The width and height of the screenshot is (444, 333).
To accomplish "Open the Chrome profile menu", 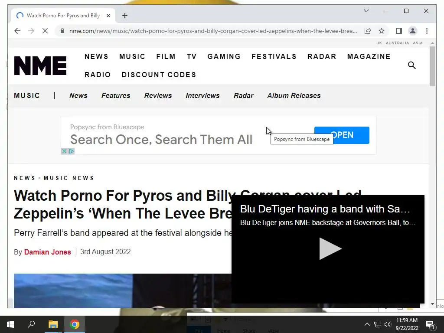I will pos(413,31).
